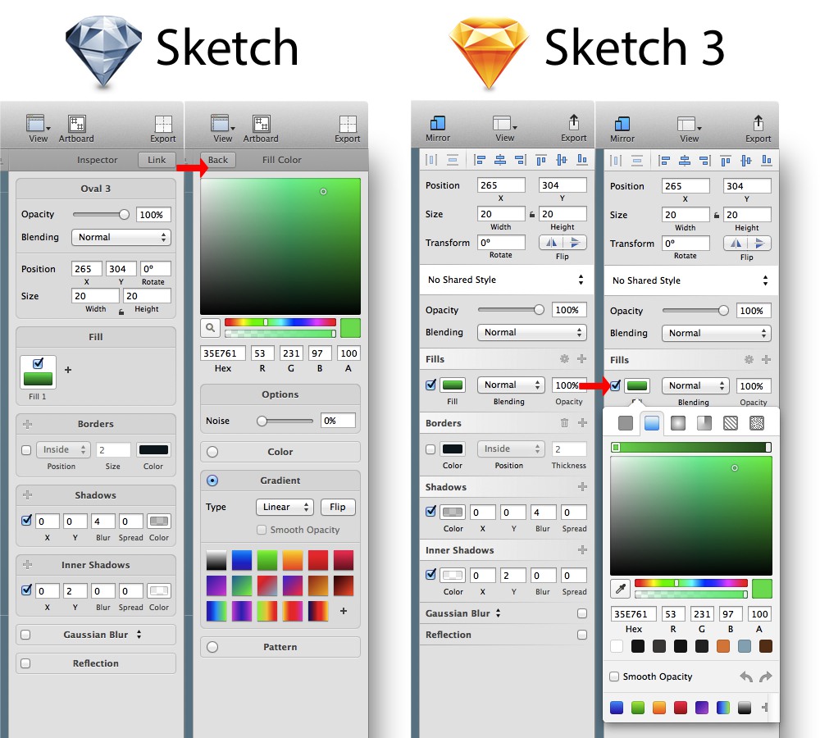
Task: Open Inside border position dropdown in Sketch Inspector
Action: (63, 450)
